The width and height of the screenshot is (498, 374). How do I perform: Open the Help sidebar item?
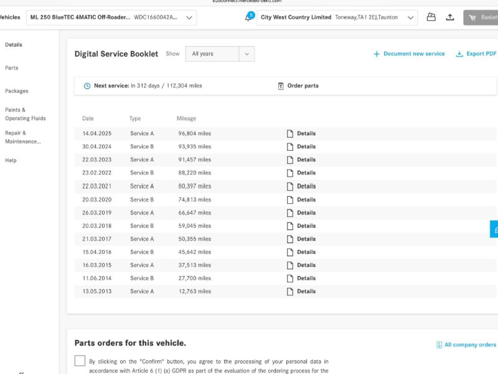point(11,160)
